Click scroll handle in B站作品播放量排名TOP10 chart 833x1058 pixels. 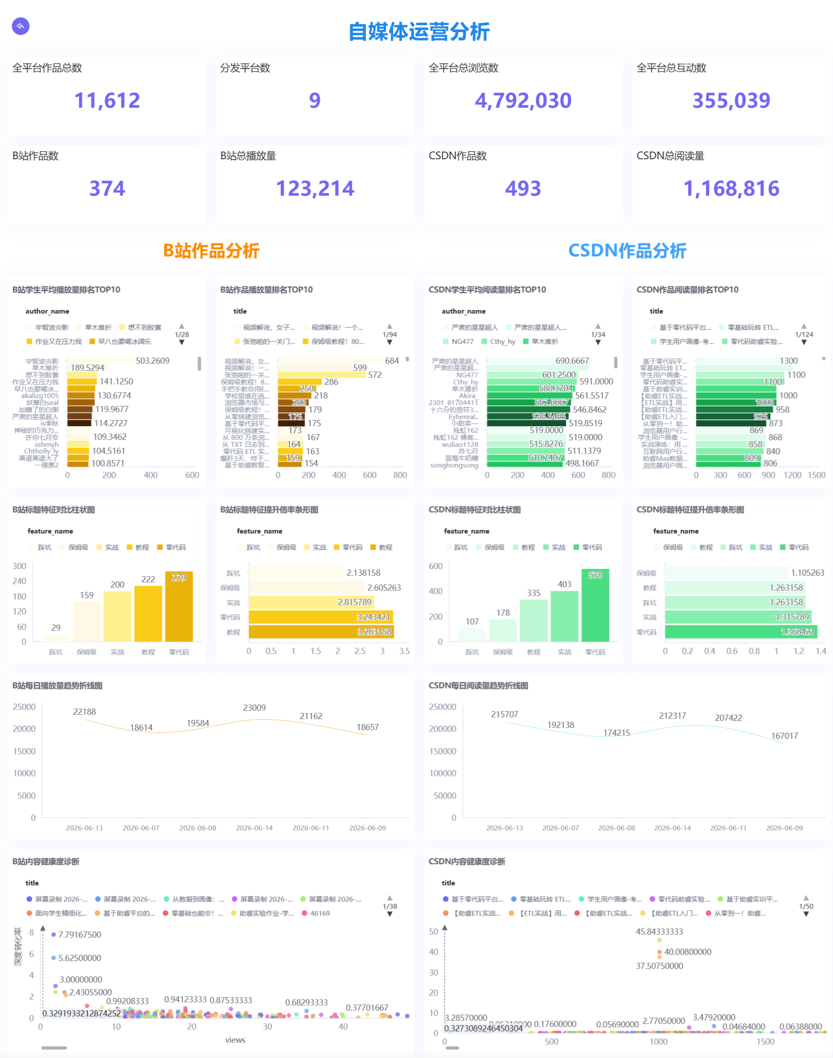click(x=407, y=359)
